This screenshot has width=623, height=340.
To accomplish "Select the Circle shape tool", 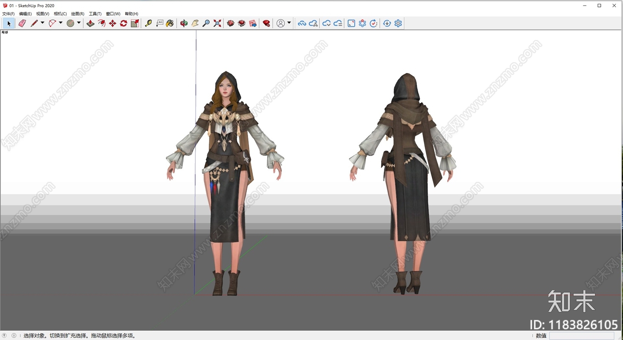I will [70, 23].
